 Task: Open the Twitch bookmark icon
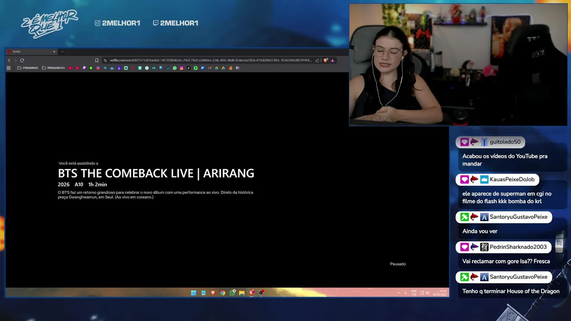84,68
